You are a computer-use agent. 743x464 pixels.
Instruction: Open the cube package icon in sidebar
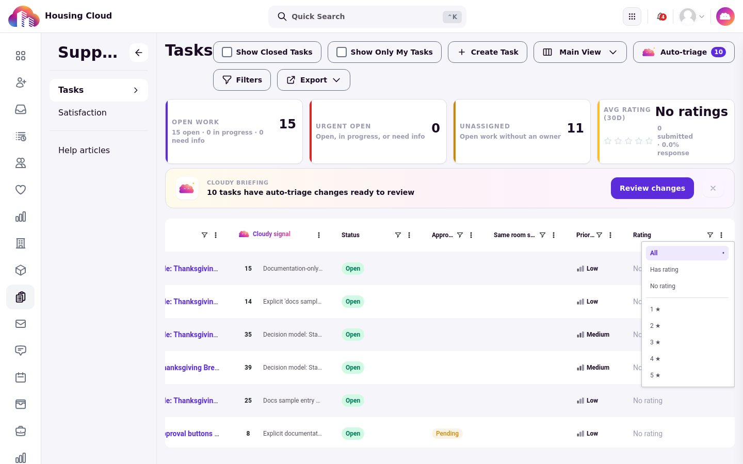[x=21, y=270]
